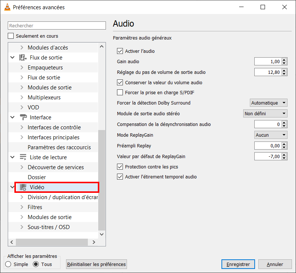The height and width of the screenshot is (273, 296).
Task: Increase Valeur par défaut de ReplayGain
Action: [x=284, y=155]
